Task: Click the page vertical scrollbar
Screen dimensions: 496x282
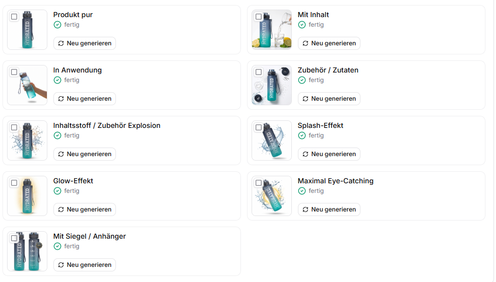Action: tap(494, 141)
